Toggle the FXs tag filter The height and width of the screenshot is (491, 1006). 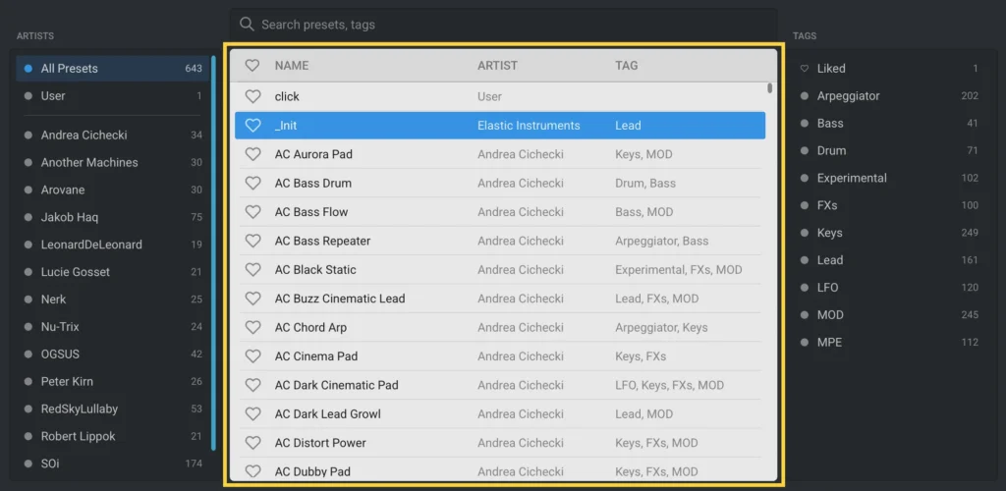[890, 205]
